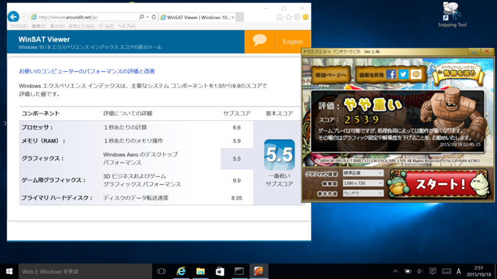Share the result on Facebook
This screenshot has width=497, height=279.
click(391, 74)
